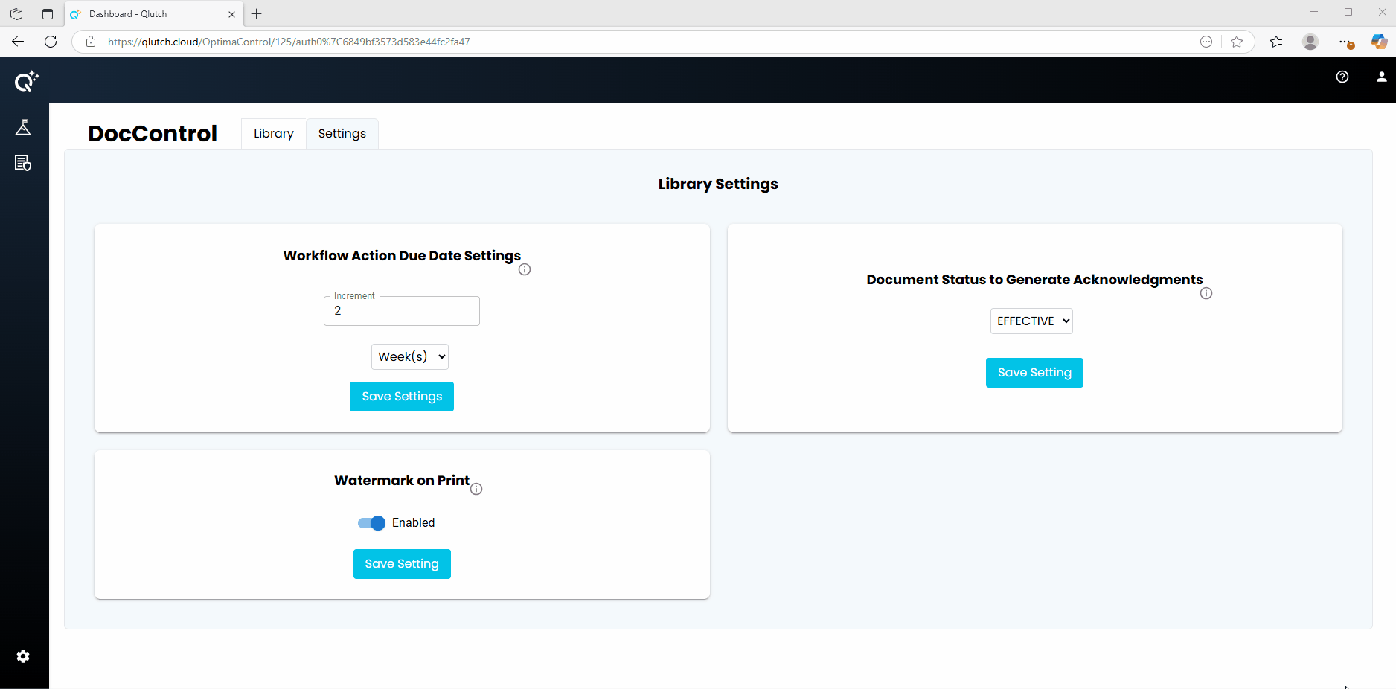Open the settings gear in sidebar
This screenshot has width=1396, height=689.
point(23,656)
